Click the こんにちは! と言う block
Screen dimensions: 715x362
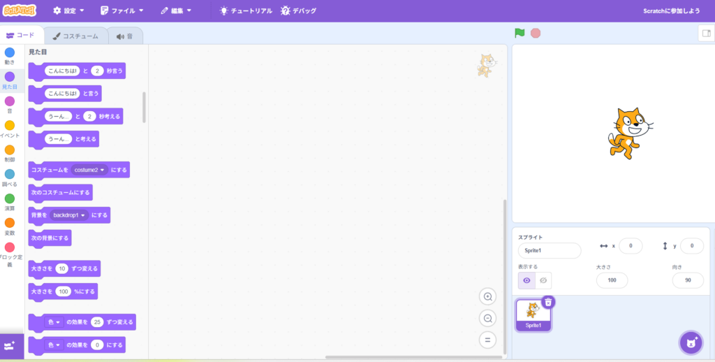click(x=65, y=94)
